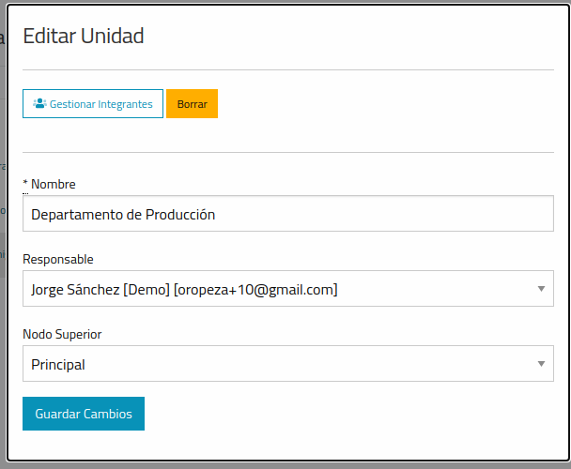This screenshot has height=469, width=571.
Task: Click the required asterisk beside Nombre
Action: [x=25, y=184]
